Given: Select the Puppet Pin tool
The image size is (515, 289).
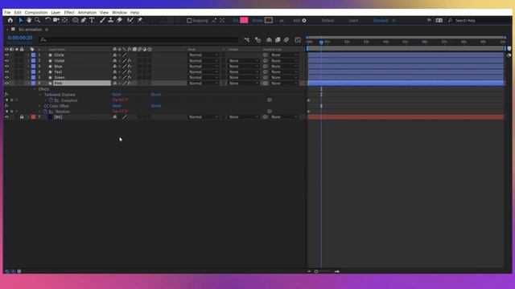Looking at the screenshot, I should (x=140, y=20).
